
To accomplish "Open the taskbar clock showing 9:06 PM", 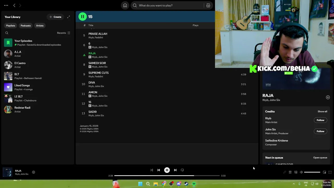I will coord(326,184).
